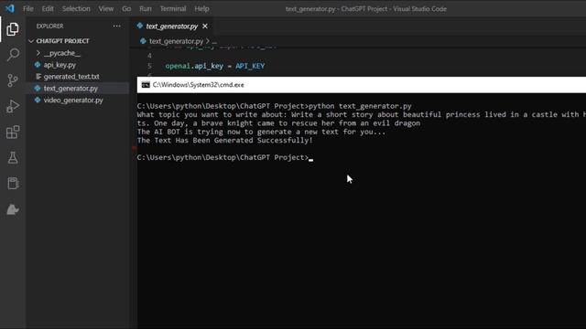Screen dimensions: 586x329
Task: Click the 'python text_generator.py' command text
Action: tap(360, 106)
